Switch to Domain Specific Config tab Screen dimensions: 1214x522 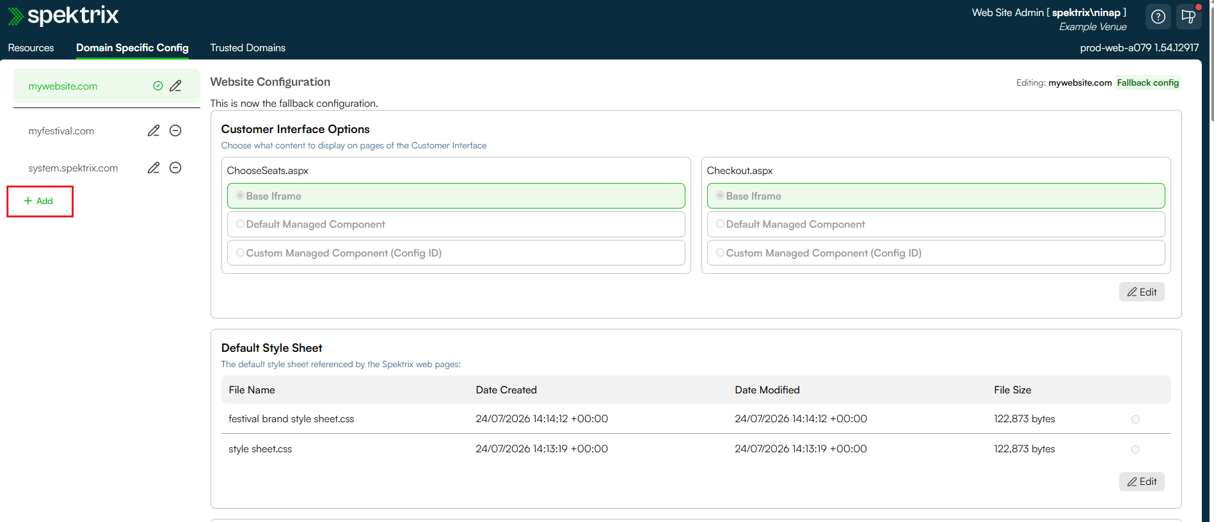[x=132, y=47]
